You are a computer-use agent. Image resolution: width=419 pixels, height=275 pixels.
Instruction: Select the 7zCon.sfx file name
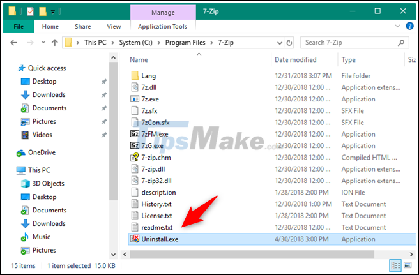coord(155,123)
